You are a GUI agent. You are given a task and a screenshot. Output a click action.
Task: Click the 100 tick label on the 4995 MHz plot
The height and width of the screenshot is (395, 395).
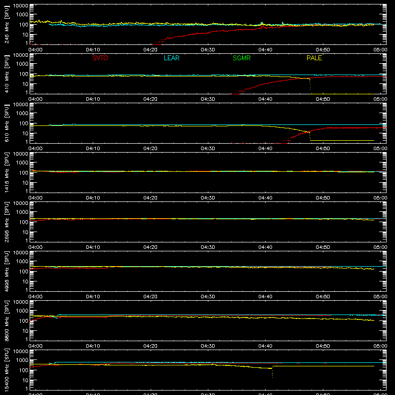point(24,272)
